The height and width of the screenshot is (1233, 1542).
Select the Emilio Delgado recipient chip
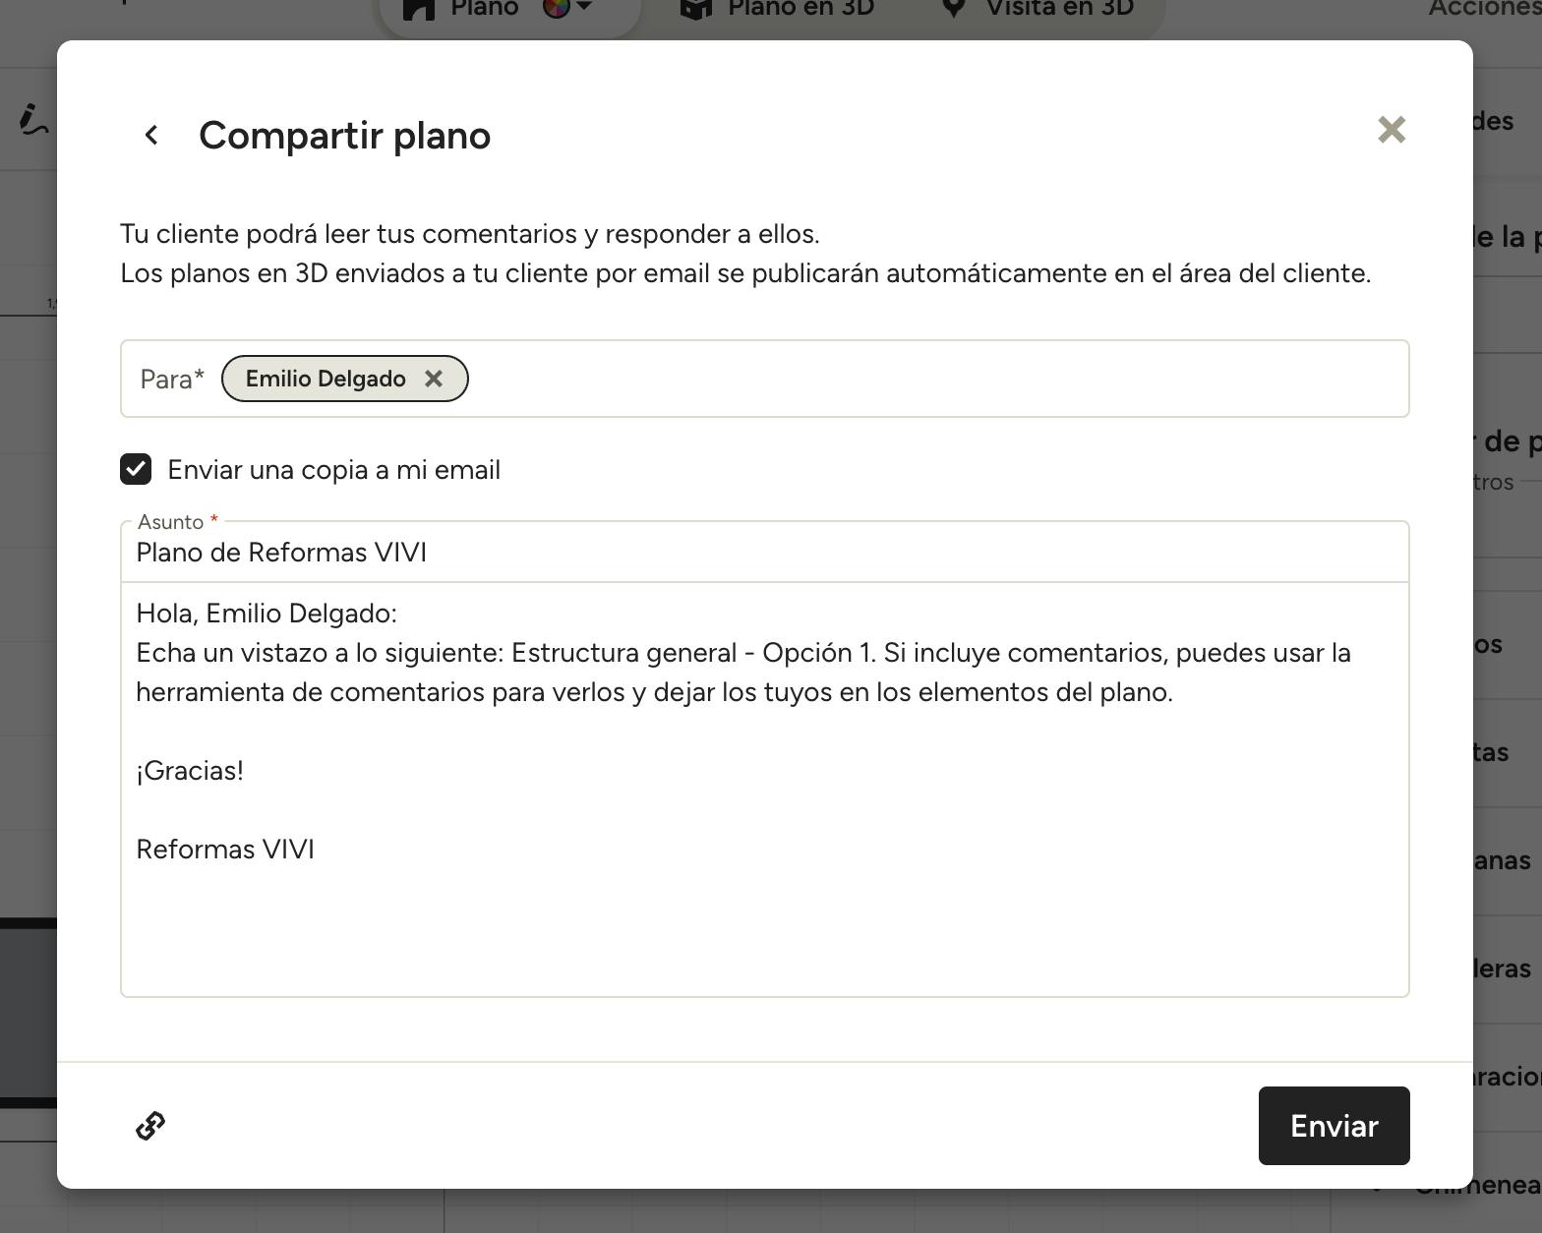[325, 379]
